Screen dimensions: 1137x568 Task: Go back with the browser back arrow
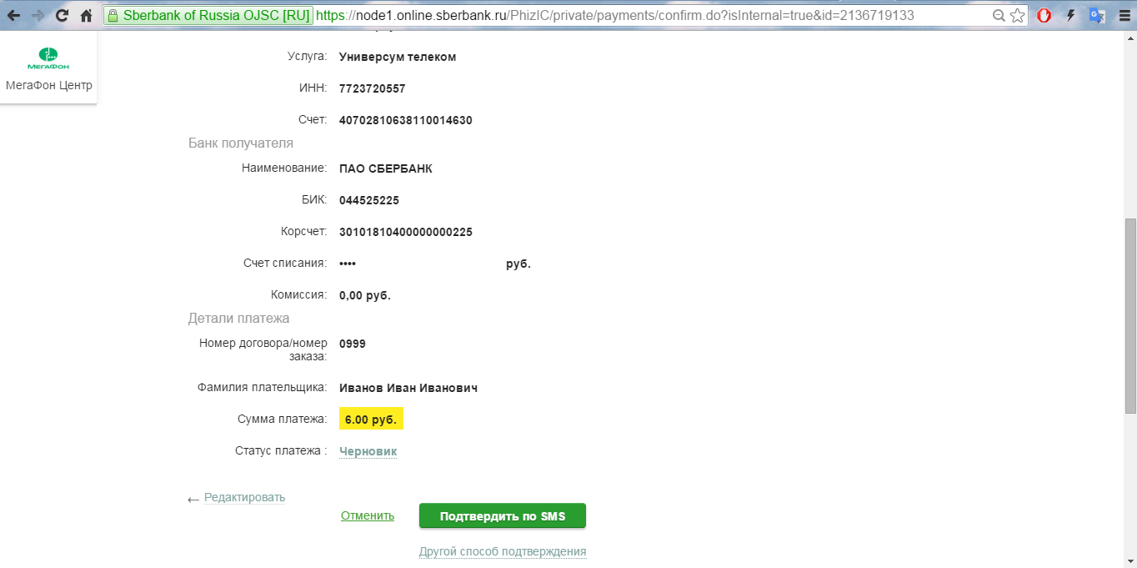pyautogui.click(x=13, y=15)
